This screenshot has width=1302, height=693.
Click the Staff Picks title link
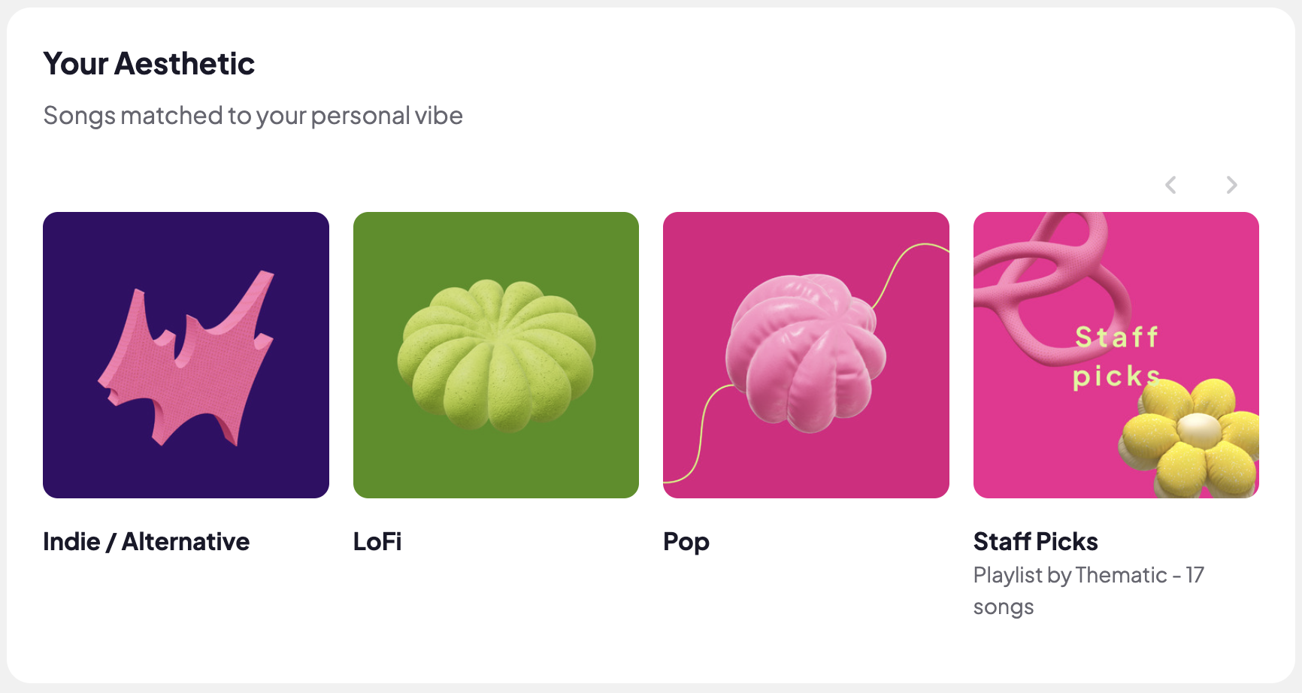[x=1035, y=541]
